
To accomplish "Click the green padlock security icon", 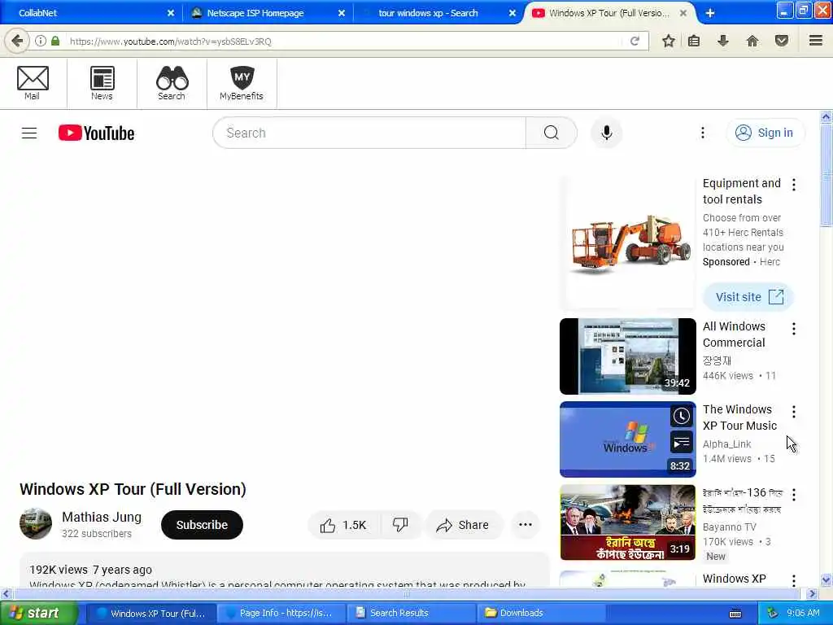I will tap(55, 41).
